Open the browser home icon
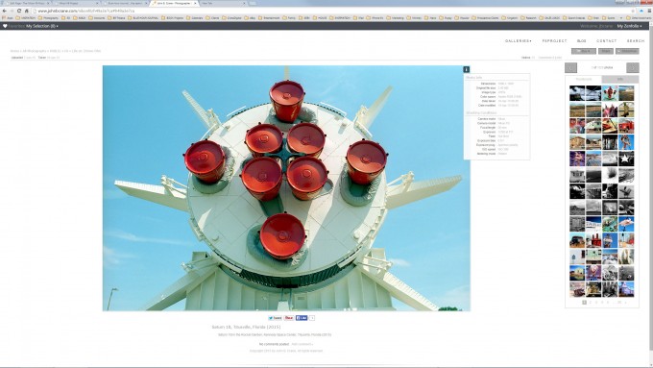653x368 pixels. pos(27,11)
